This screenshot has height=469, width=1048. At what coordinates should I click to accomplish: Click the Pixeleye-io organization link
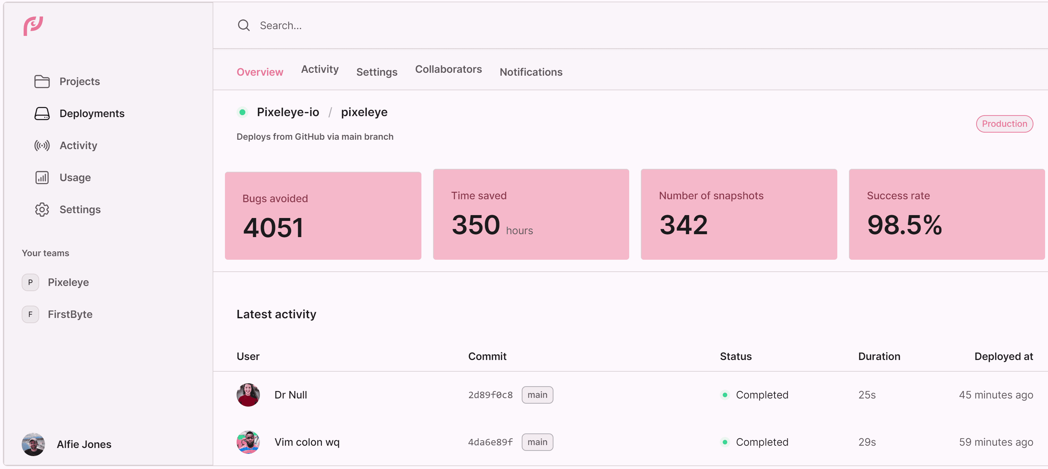tap(288, 112)
